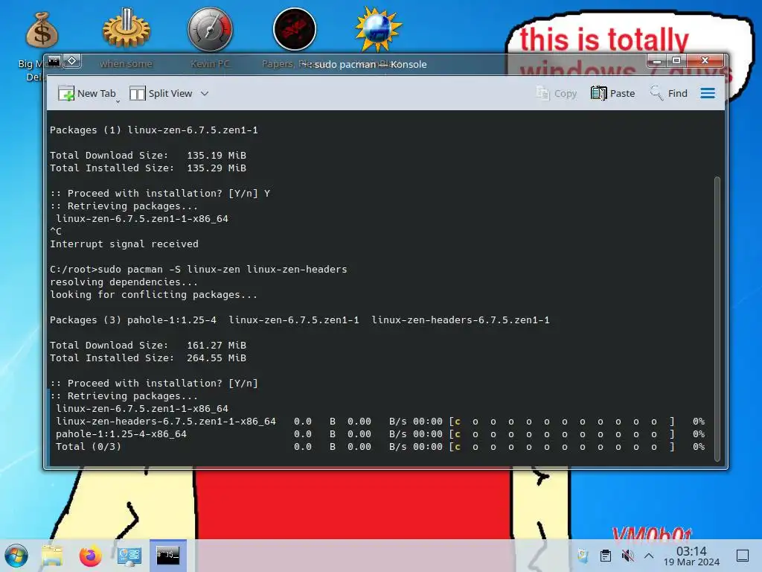This screenshot has height=572, width=762.
Task: Click the Paste toolbar button
Action: (x=613, y=93)
